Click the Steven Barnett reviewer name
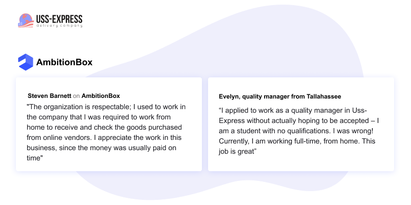The height and width of the screenshot is (205, 411). [x=49, y=96]
